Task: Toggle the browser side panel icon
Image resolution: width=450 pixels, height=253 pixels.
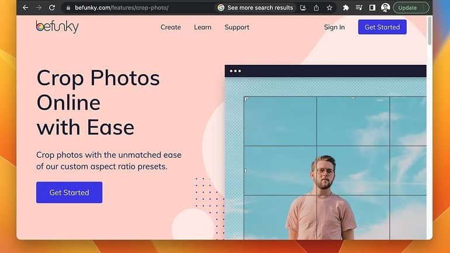Action: [372, 8]
